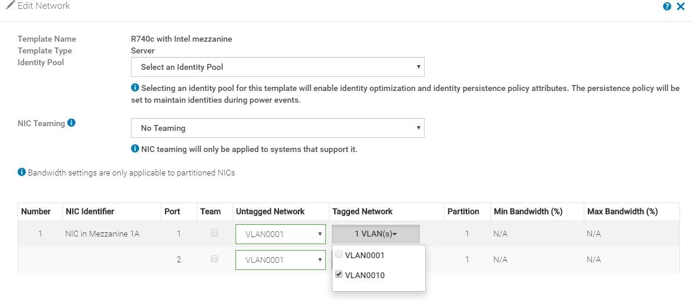693x304 pixels.
Task: Click the NIC Identifier column header
Action: 90,211
